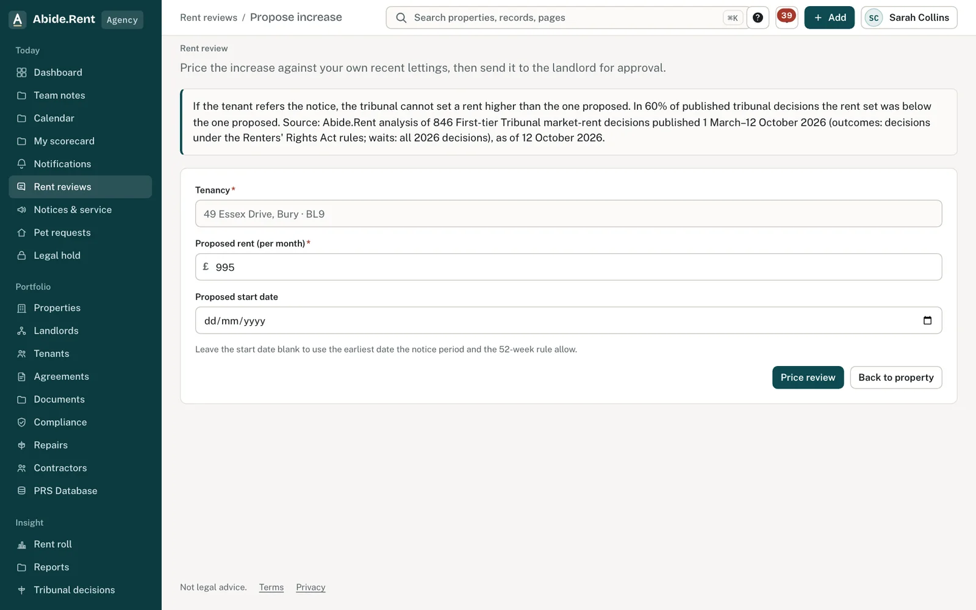
Task: Click the Tenancy field 49 Essex Drive
Action: [x=569, y=213]
